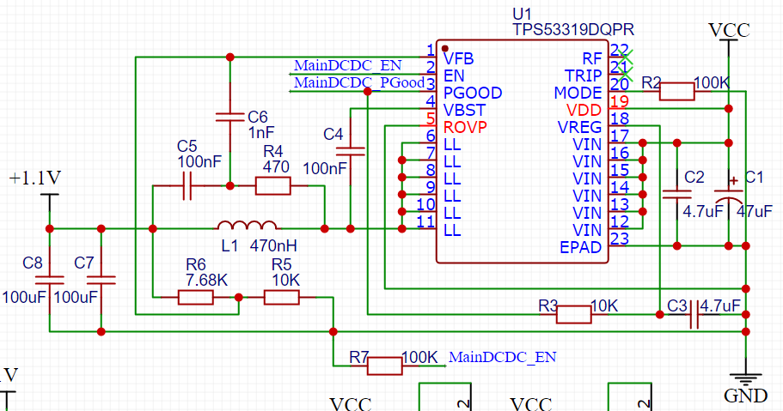
Task: Select resistor R2 symbol body
Action: click(676, 91)
